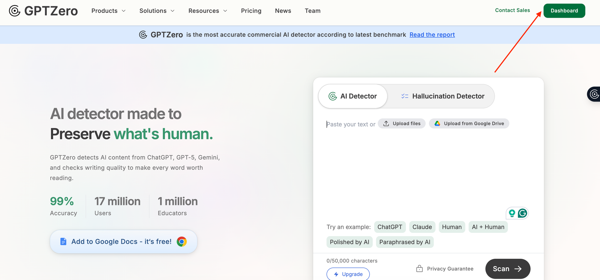Click the 17 million Users statistic

[117, 206]
